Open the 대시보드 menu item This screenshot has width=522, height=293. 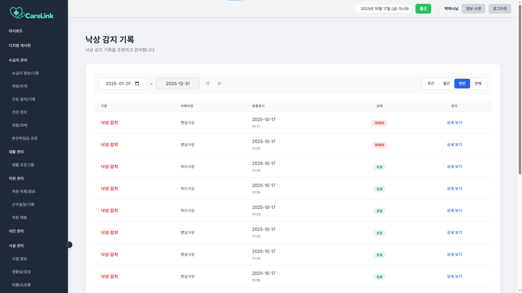click(x=15, y=31)
